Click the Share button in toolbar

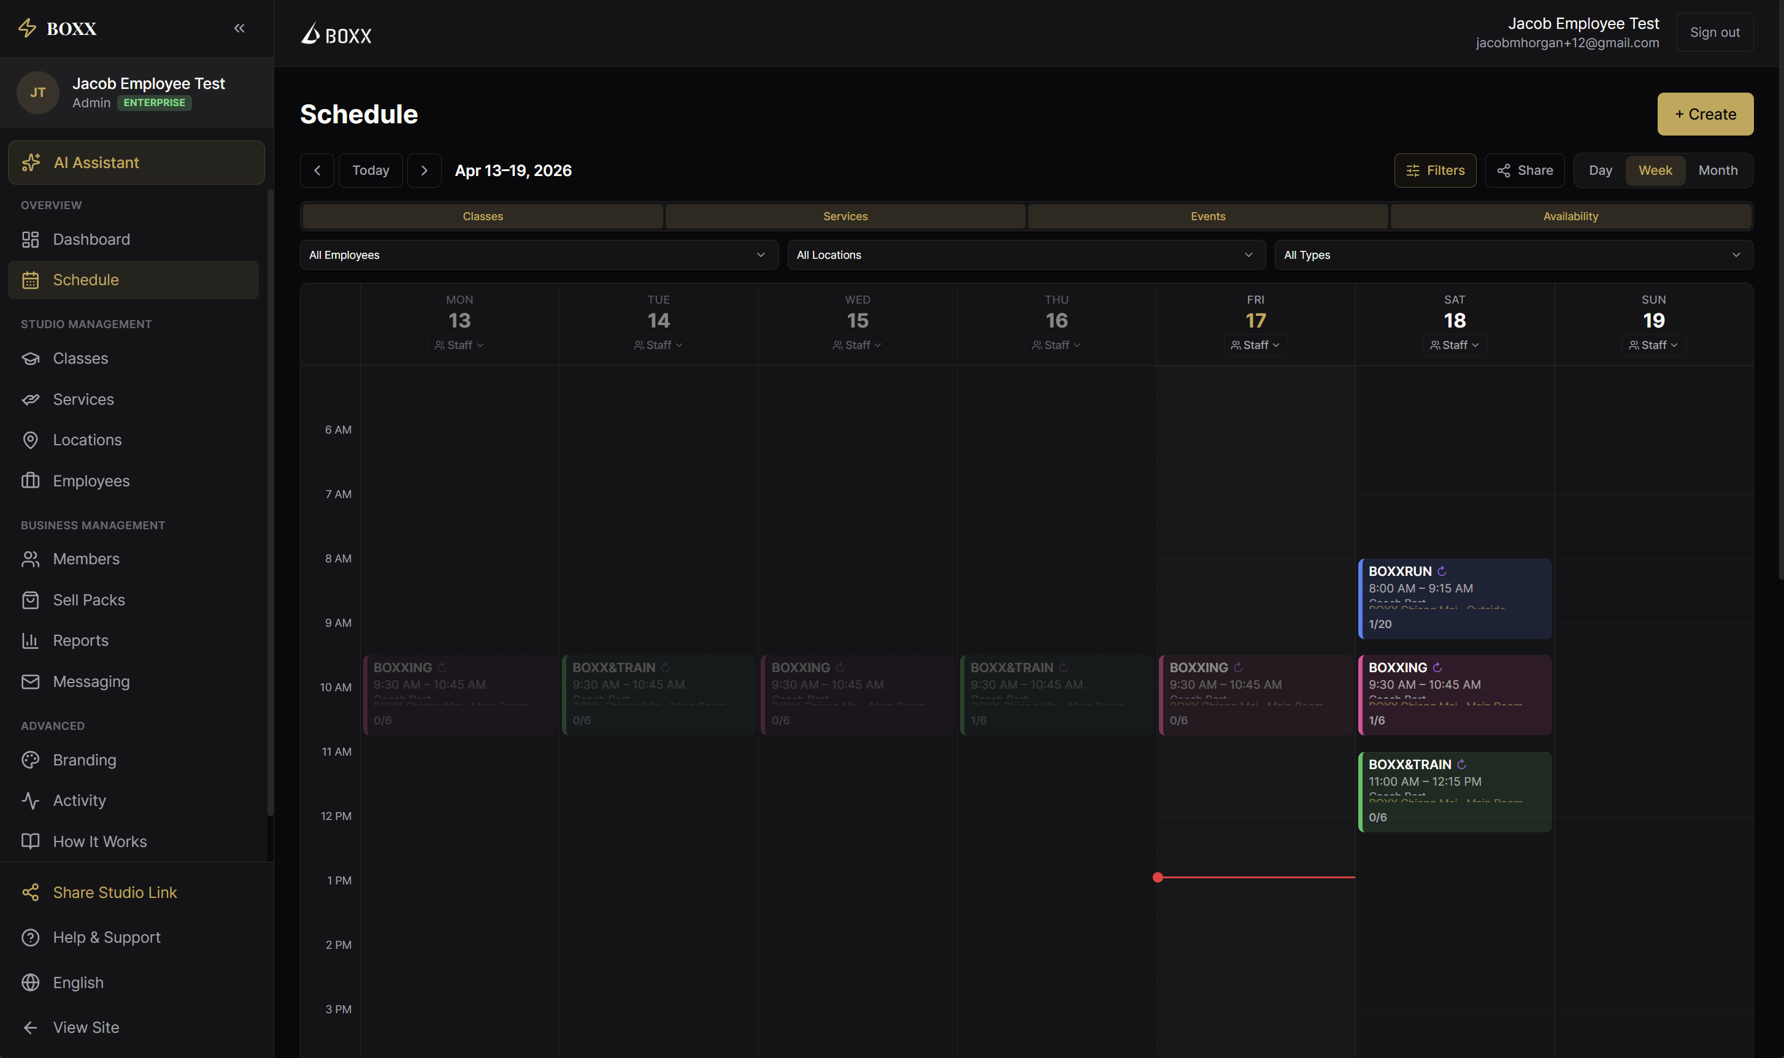pyautogui.click(x=1524, y=171)
